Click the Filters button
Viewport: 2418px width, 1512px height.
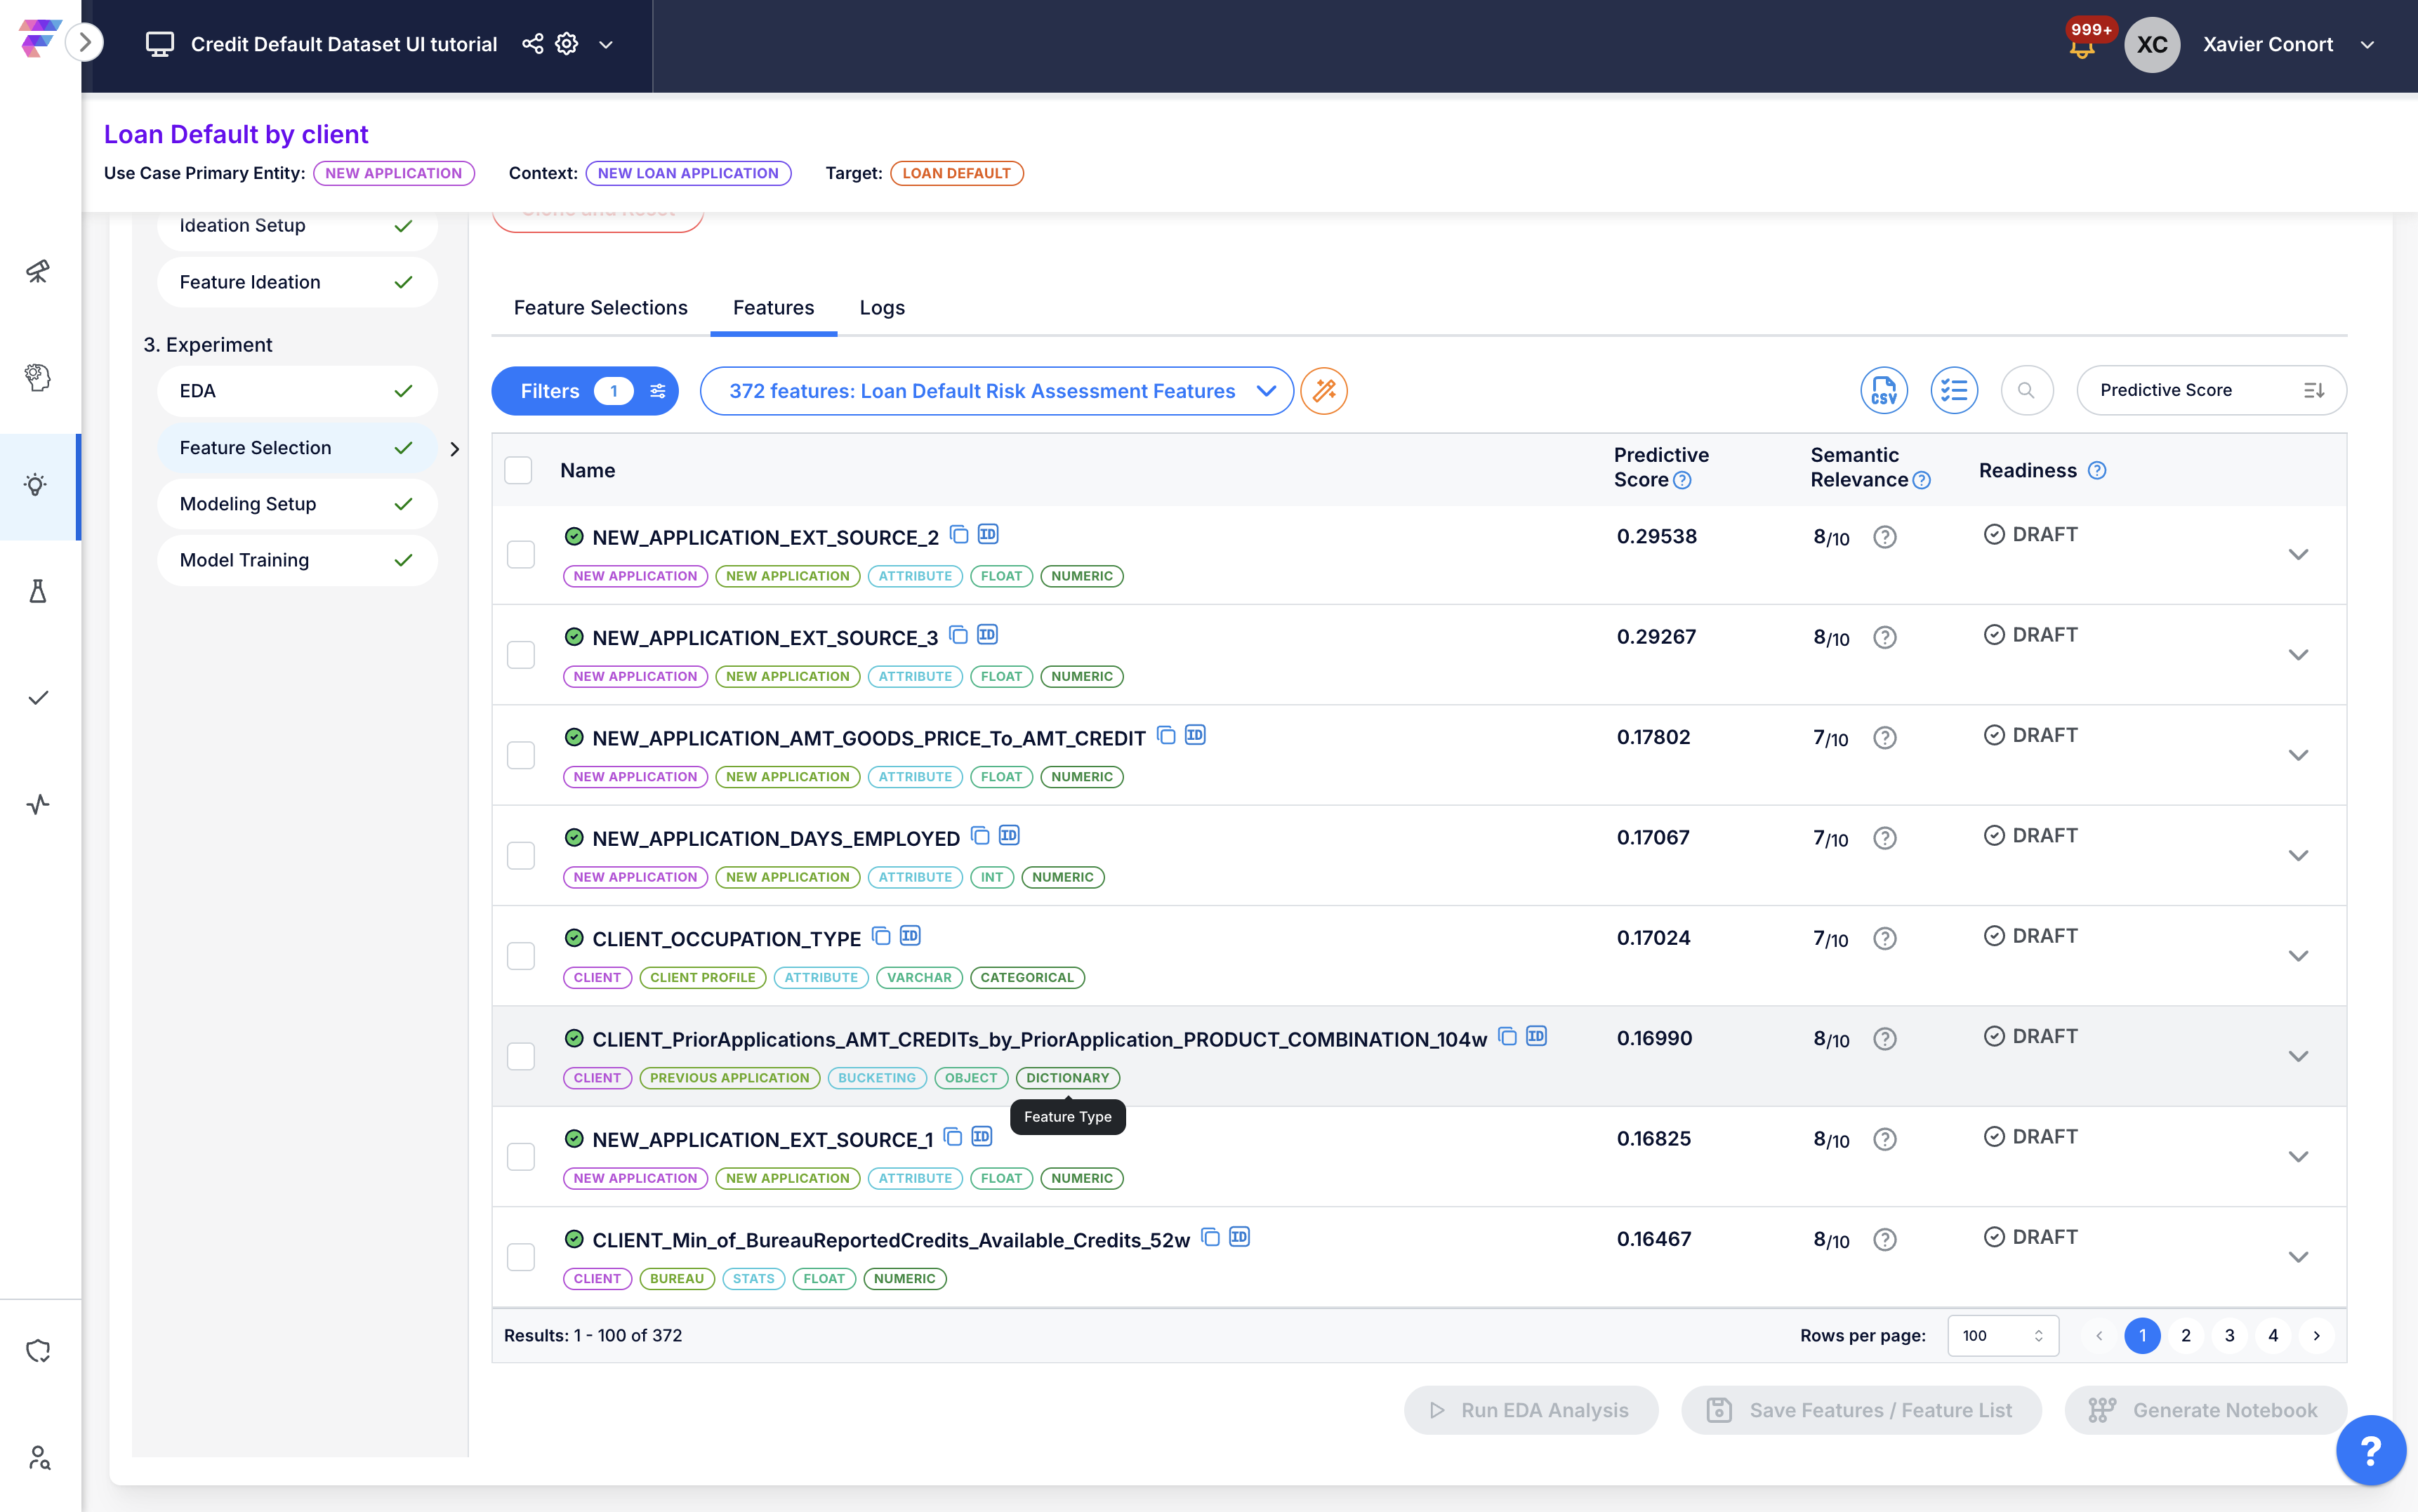pos(584,391)
